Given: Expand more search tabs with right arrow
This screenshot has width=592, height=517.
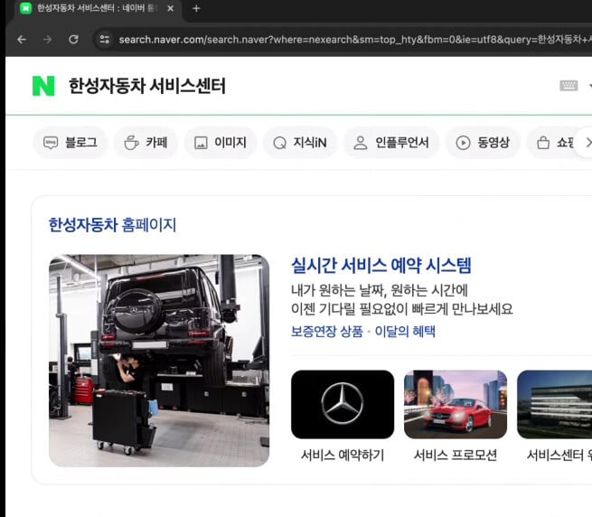Looking at the screenshot, I should [x=587, y=143].
